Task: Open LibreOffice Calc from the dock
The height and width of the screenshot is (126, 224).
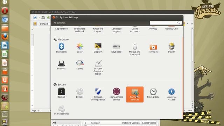Action: (x=5, y=54)
